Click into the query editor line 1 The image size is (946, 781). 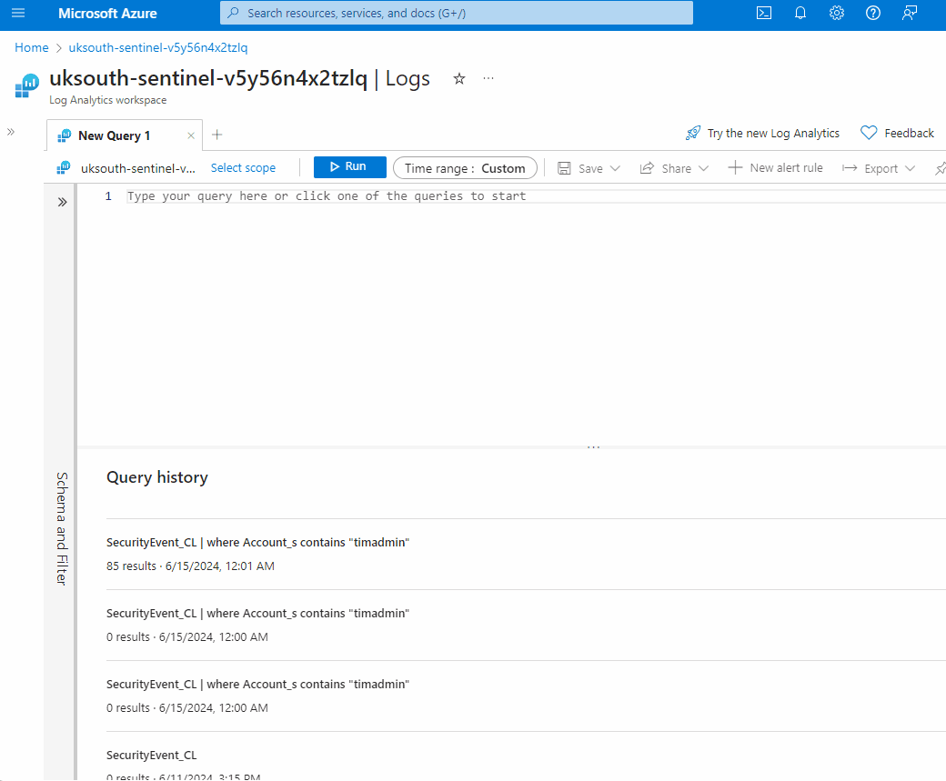pos(534,196)
